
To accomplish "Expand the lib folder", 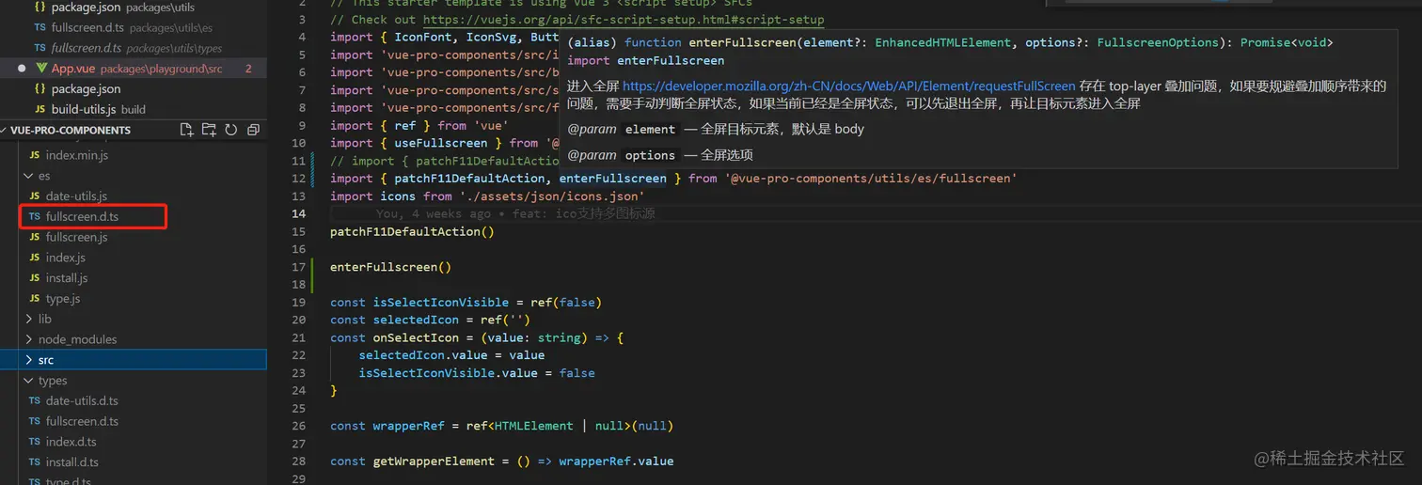I will pyautogui.click(x=27, y=320).
